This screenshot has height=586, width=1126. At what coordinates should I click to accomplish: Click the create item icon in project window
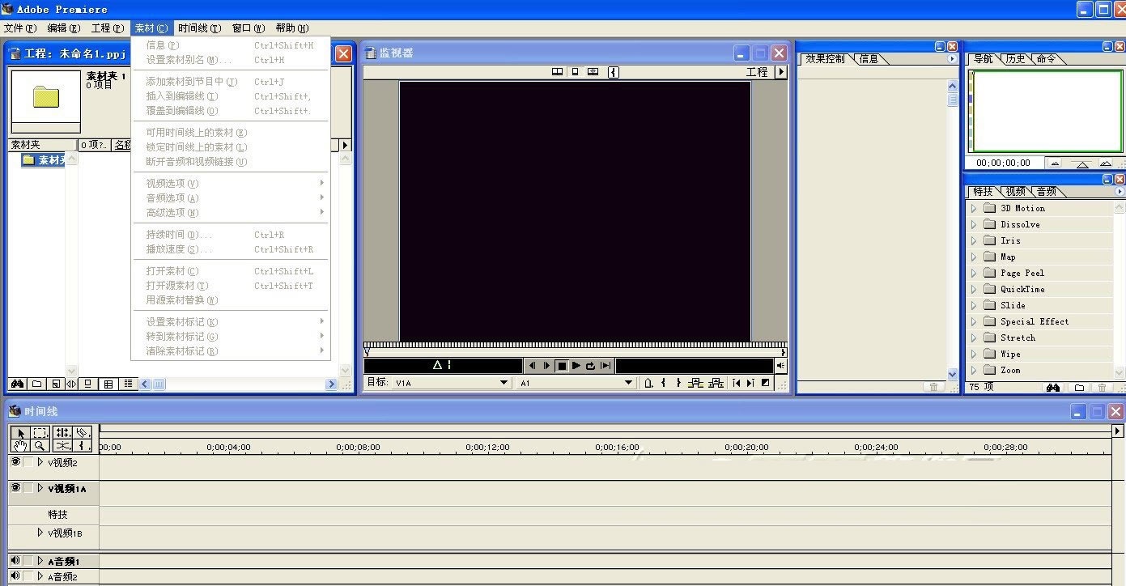click(55, 384)
